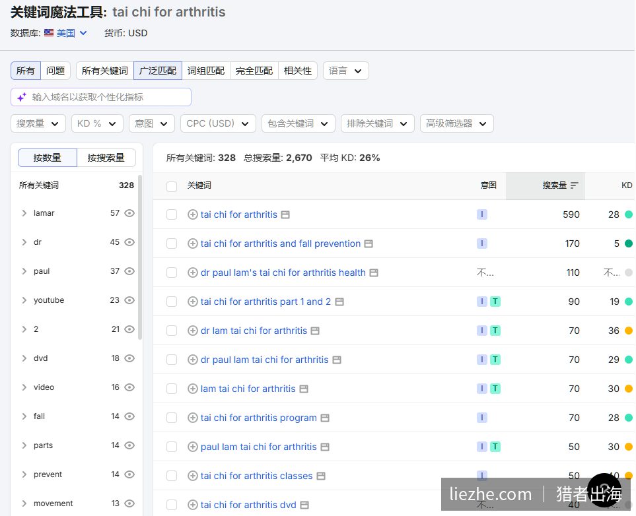This screenshot has width=636, height=516.
Task: Tick the select-all checkbox in table header
Action: pyautogui.click(x=172, y=186)
